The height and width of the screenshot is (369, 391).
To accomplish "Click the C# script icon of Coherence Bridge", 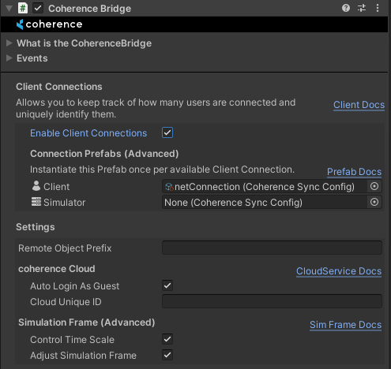I will coord(23,8).
